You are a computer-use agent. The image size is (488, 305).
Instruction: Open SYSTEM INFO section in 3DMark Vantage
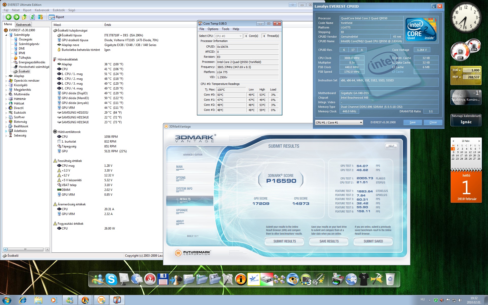tap(184, 189)
